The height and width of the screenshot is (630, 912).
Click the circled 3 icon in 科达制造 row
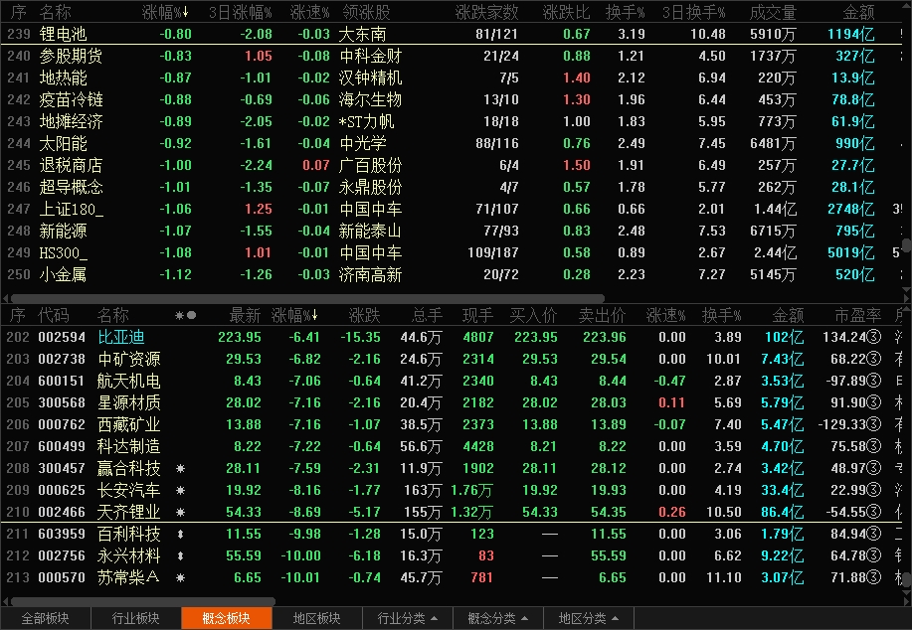(x=873, y=446)
